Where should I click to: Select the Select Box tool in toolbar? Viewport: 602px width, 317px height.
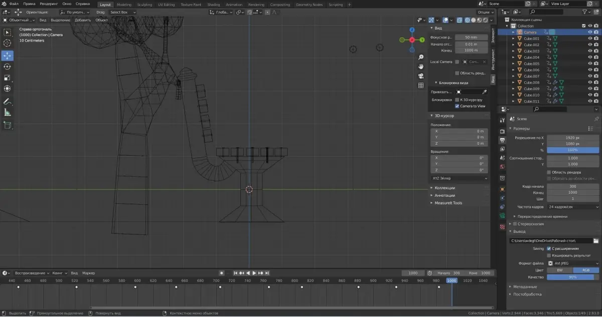pos(8,32)
